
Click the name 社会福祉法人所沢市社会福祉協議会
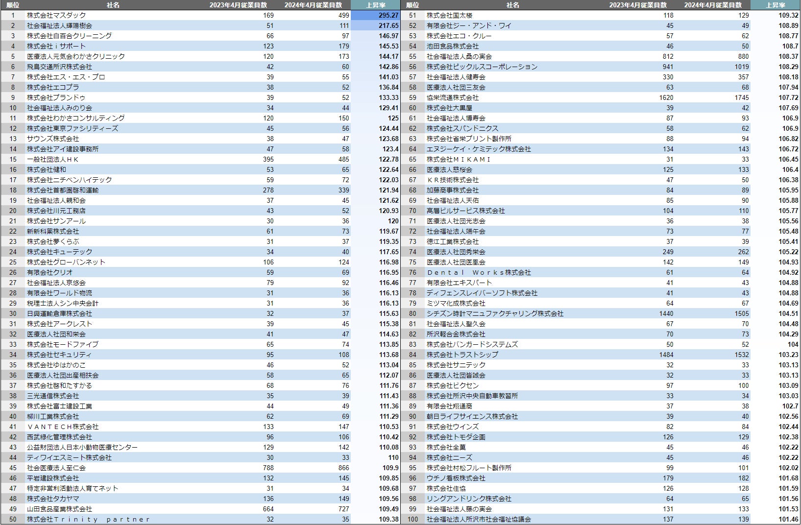[x=479, y=519]
